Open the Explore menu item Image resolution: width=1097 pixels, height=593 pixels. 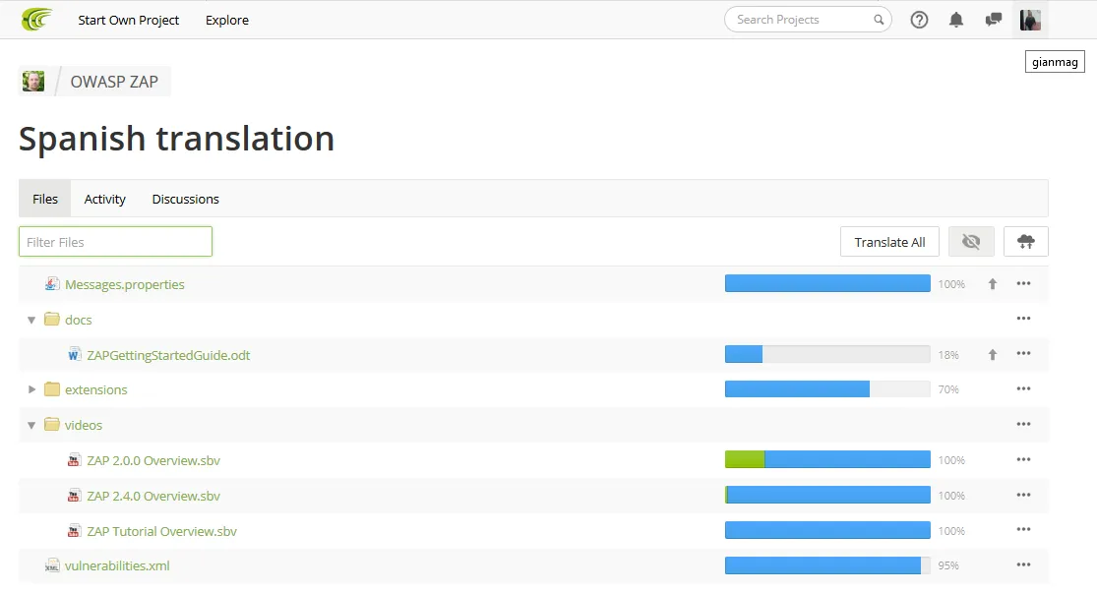(x=226, y=20)
